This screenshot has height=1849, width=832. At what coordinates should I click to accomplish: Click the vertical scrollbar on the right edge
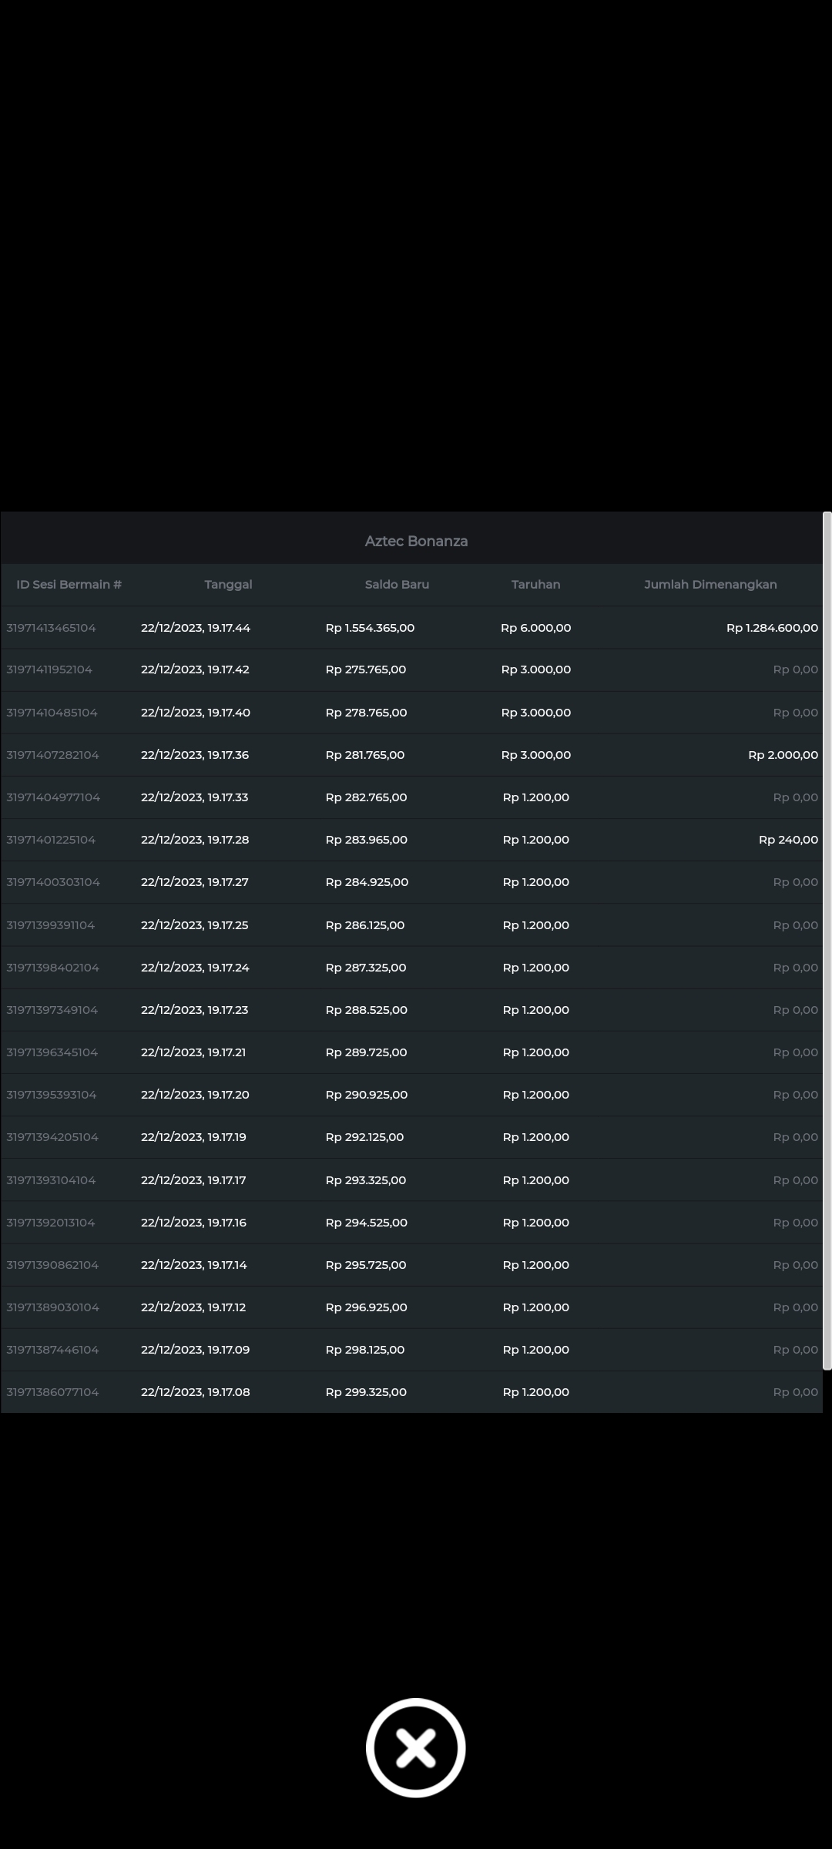click(x=827, y=940)
